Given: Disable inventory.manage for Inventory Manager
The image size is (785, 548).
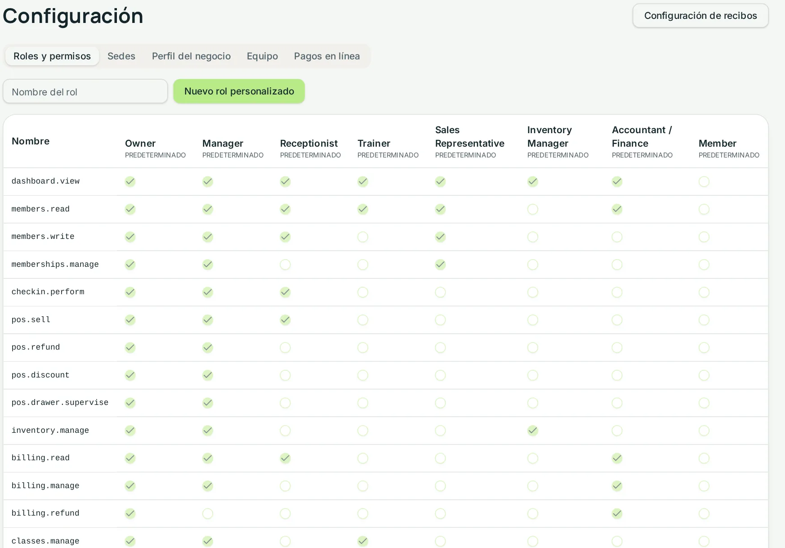Looking at the screenshot, I should pos(532,431).
